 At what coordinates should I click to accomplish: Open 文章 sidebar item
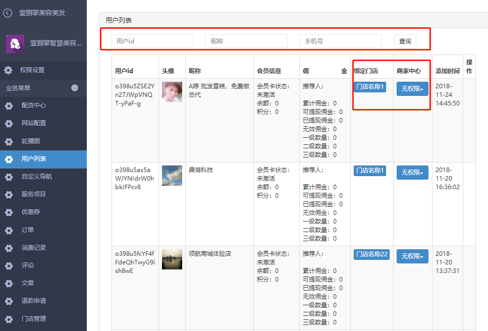[43, 283]
